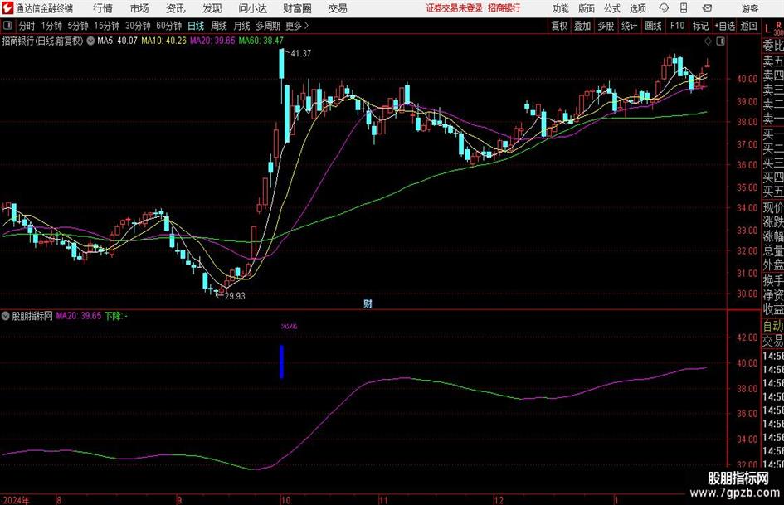This screenshot has height=505, width=784.
Task: Click the 游客 user account label
Action: pyautogui.click(x=750, y=8)
